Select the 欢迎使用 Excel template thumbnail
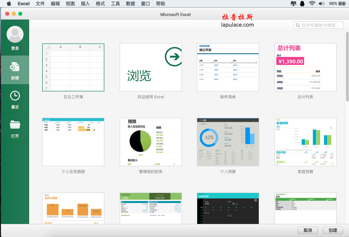Image resolution: width=349 pixels, height=237 pixels. click(151, 67)
